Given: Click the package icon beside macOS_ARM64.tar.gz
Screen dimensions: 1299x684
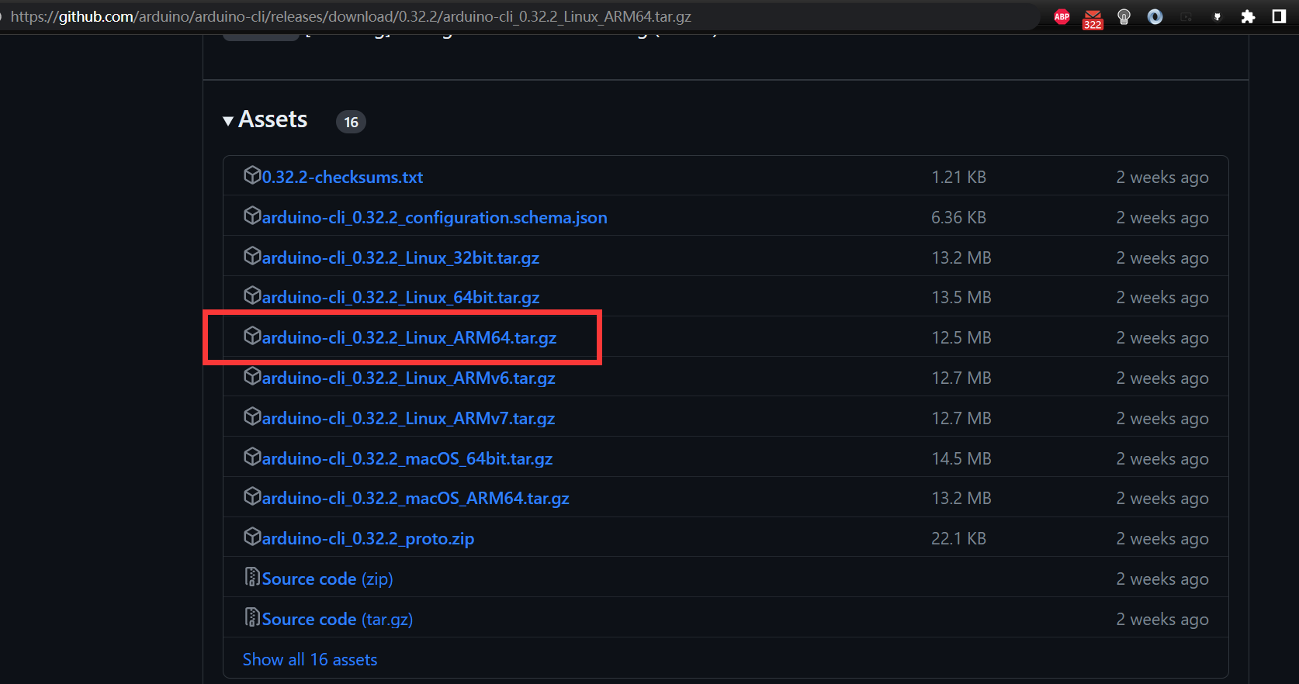Looking at the screenshot, I should 252,496.
